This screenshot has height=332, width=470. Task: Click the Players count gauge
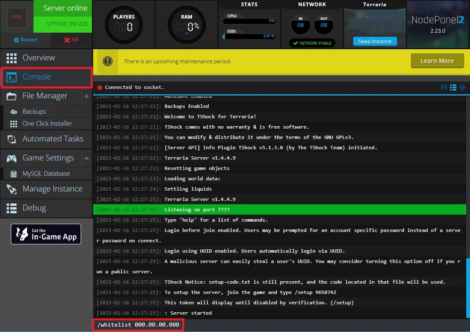(124, 25)
